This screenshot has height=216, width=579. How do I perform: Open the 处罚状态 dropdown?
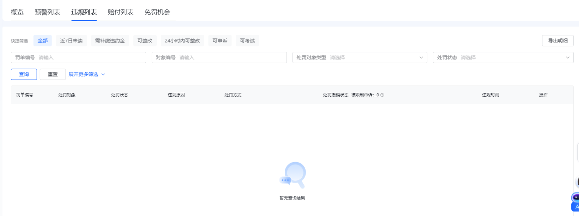click(503, 58)
